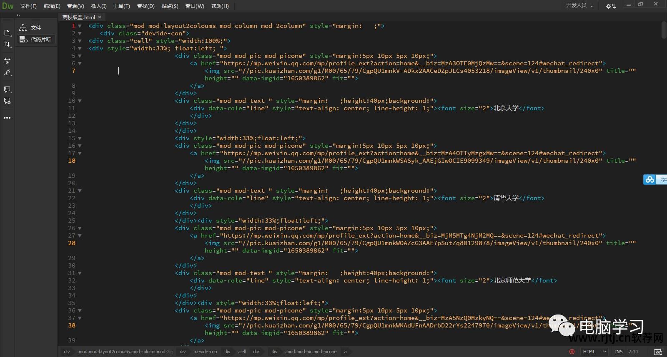The image size is (667, 357).
Task: Click the Apply Comment icon
Action: [7, 89]
